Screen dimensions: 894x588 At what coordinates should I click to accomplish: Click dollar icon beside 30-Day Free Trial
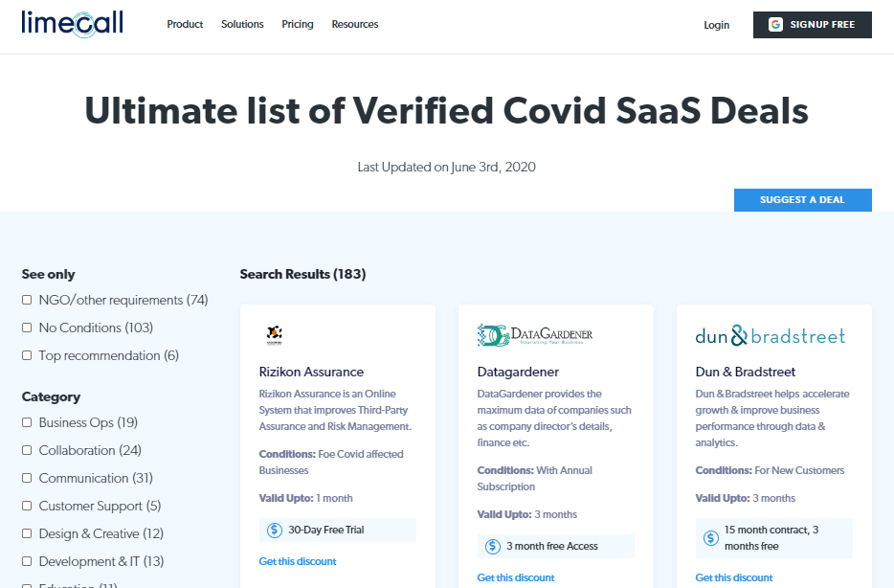tap(275, 530)
